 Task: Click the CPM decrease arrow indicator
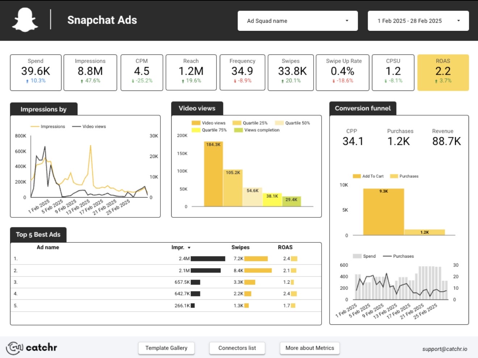[x=133, y=81]
